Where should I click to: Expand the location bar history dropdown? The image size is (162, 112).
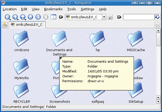click(104, 17)
